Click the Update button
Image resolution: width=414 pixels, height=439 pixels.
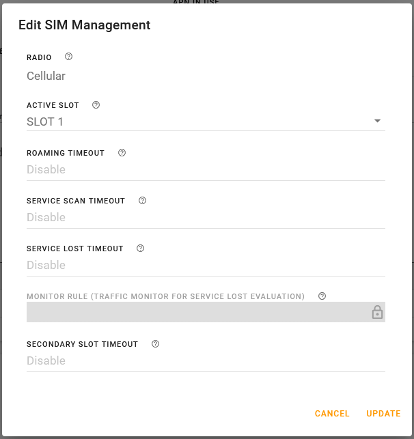pos(383,413)
